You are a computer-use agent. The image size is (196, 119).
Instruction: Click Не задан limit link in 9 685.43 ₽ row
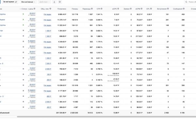pos(47,14)
